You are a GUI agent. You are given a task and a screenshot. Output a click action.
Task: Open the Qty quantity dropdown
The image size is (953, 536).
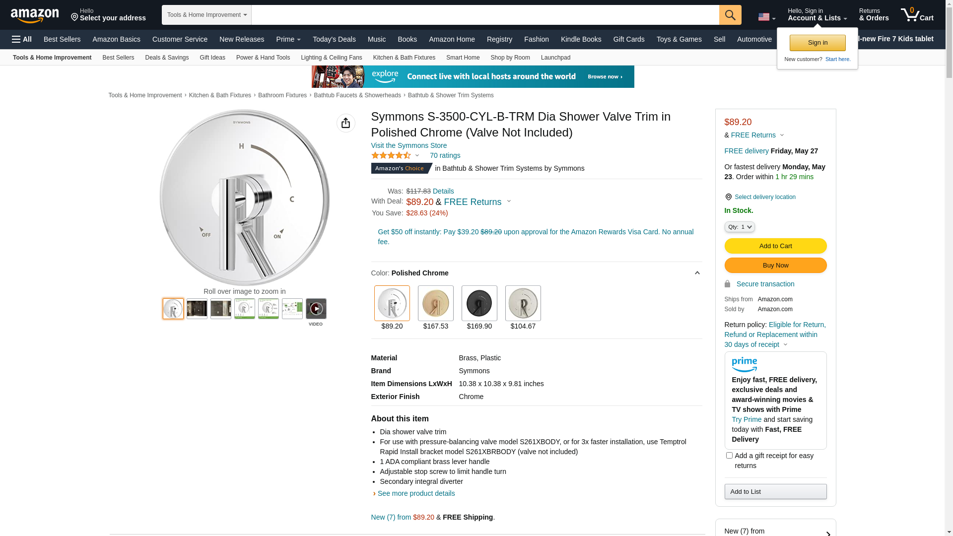(739, 227)
